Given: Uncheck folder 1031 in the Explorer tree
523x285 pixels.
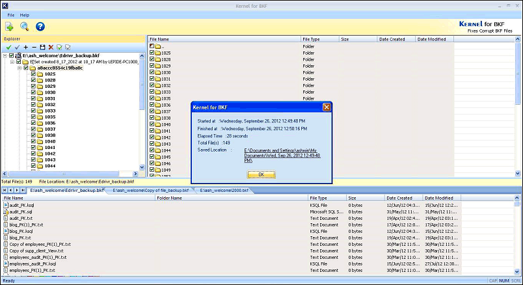Looking at the screenshot, I should pos(33,98).
